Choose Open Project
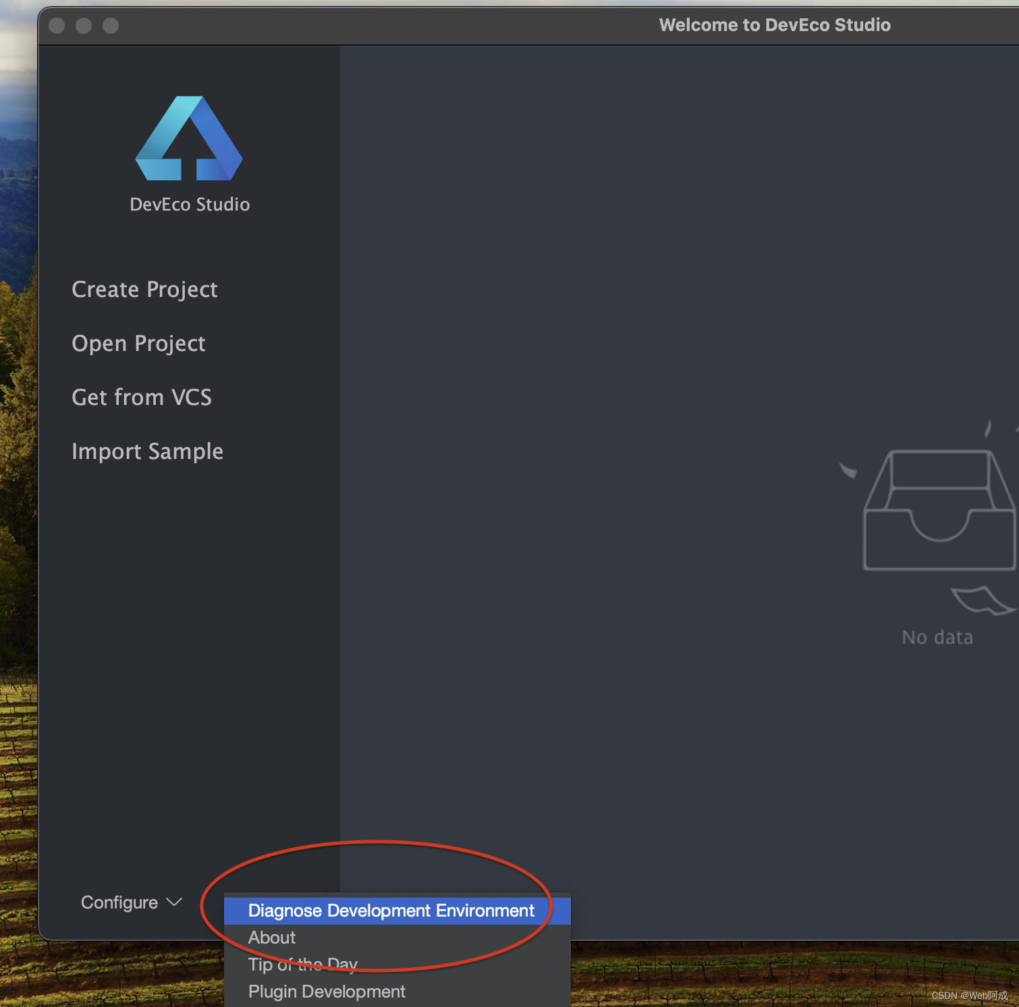The width and height of the screenshot is (1019, 1007). [x=138, y=344]
